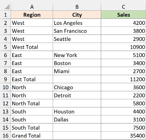Select the East cell in row 6
Image resolution: width=146 pixels, height=140 pixels.
(32, 55)
